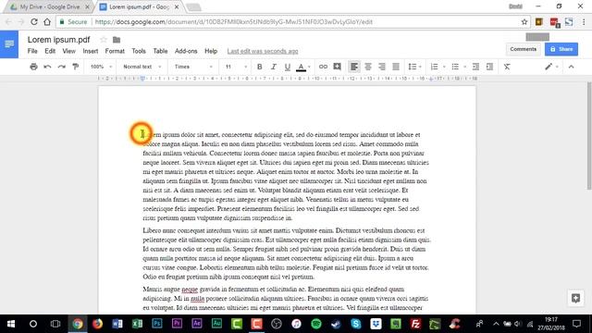
Task: Decrease the indent
Action: pyautogui.click(x=475, y=67)
